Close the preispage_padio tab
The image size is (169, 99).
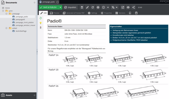point(57,2)
